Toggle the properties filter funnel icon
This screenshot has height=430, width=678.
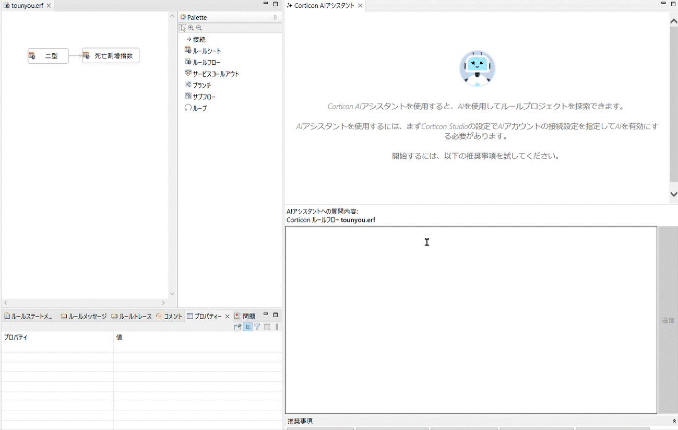tap(257, 327)
